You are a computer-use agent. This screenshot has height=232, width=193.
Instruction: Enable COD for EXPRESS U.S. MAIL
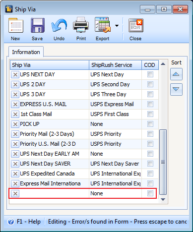click(150, 104)
